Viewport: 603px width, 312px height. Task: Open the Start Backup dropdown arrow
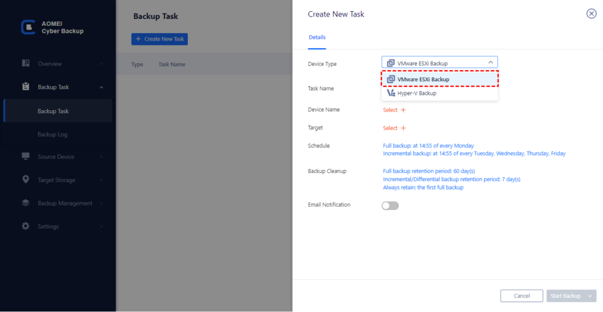click(590, 296)
